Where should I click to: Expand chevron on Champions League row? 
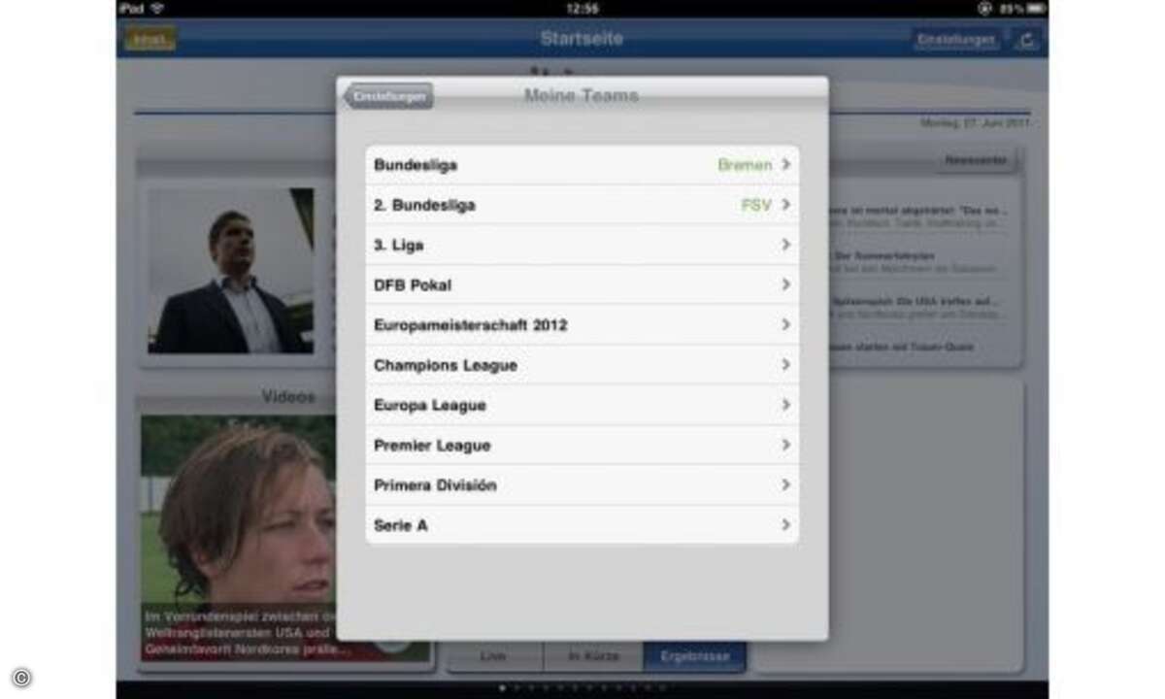[786, 365]
